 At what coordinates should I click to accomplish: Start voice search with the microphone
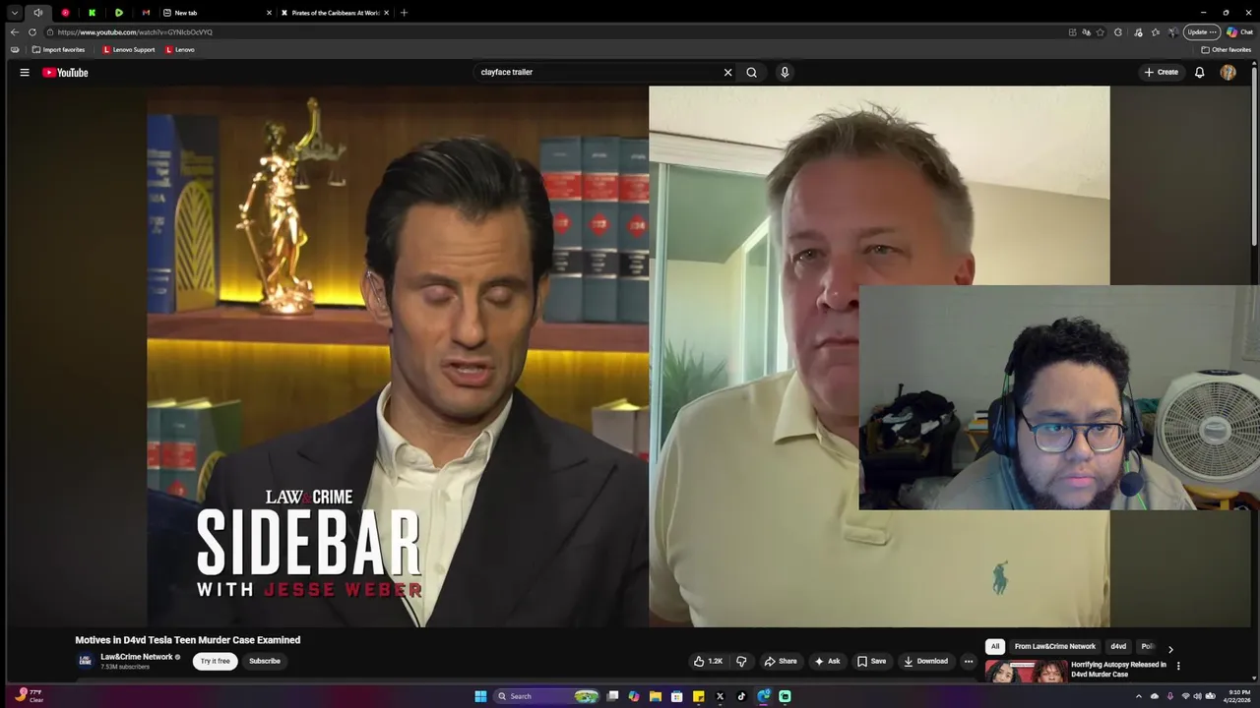coord(785,72)
